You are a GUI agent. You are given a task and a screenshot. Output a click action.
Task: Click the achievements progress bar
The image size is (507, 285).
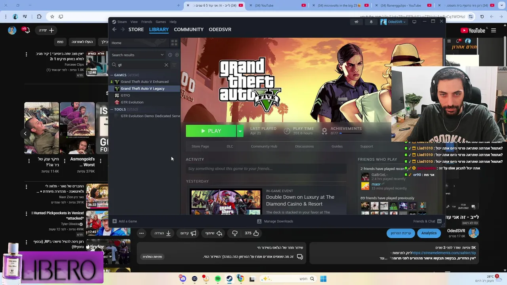[x=351, y=133]
